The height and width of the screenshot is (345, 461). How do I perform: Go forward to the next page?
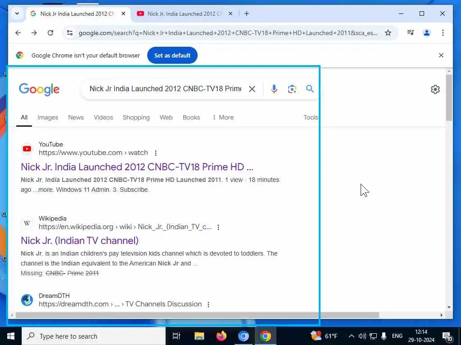coord(34,33)
